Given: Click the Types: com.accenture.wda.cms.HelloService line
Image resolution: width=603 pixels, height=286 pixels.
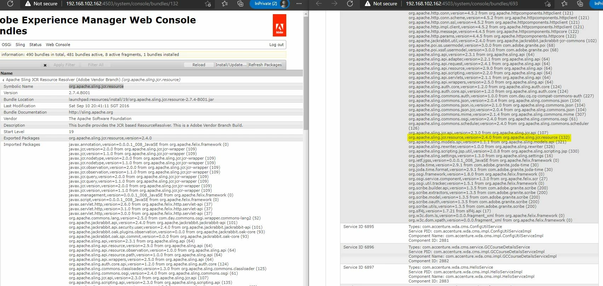Looking at the screenshot, I should 450,267.
